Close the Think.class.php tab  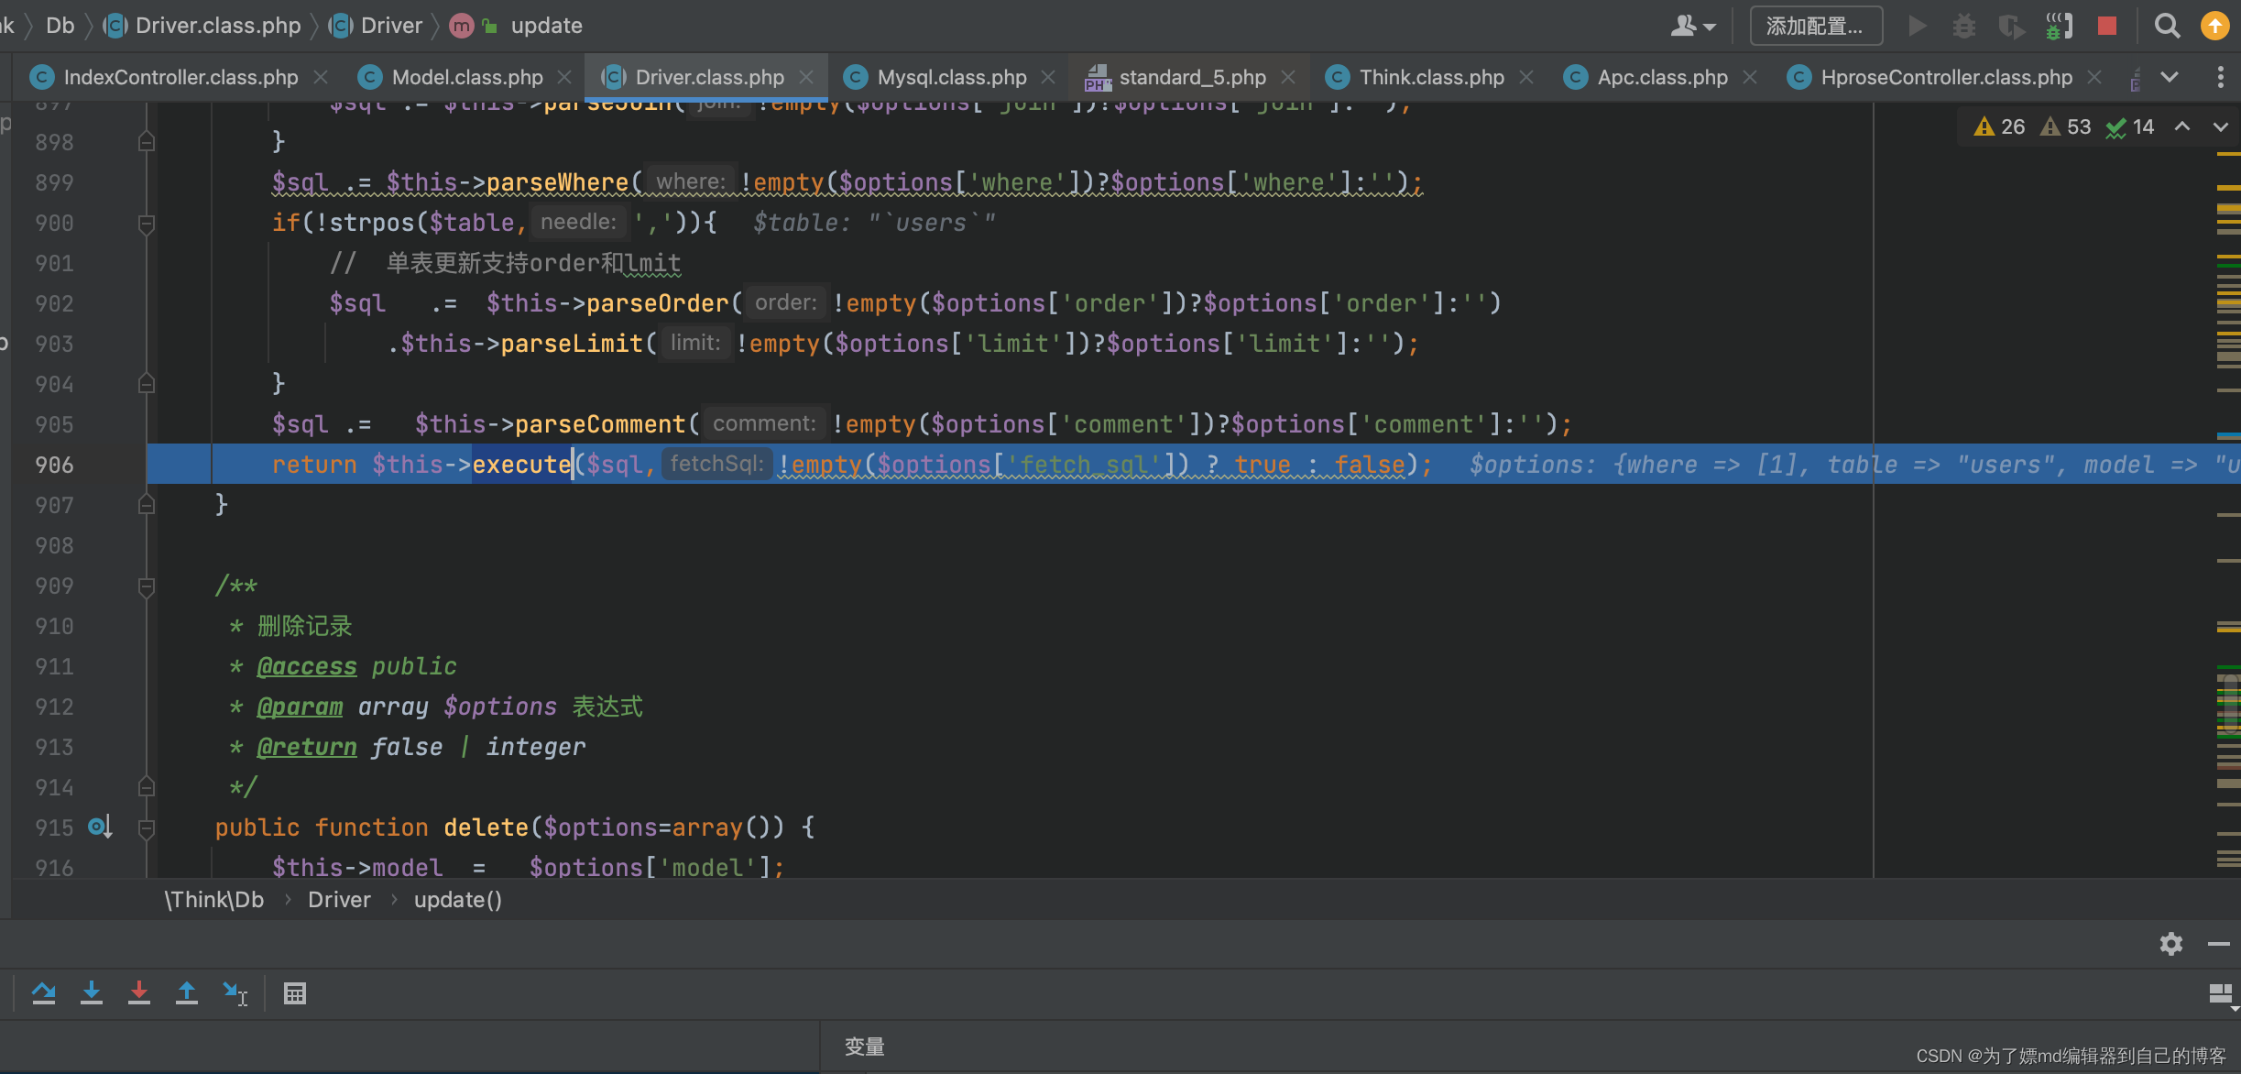1526,77
